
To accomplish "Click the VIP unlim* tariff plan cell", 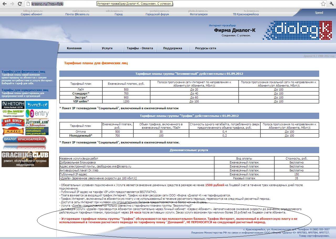I will (x=81, y=101).
